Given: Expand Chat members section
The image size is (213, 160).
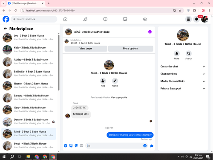Looking at the screenshot, I should tap(183, 74).
